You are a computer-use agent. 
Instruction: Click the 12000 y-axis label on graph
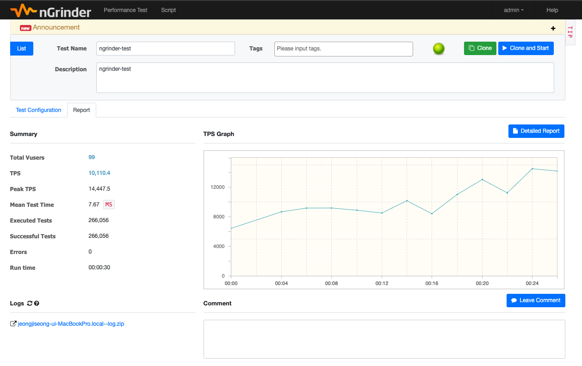tap(217, 187)
